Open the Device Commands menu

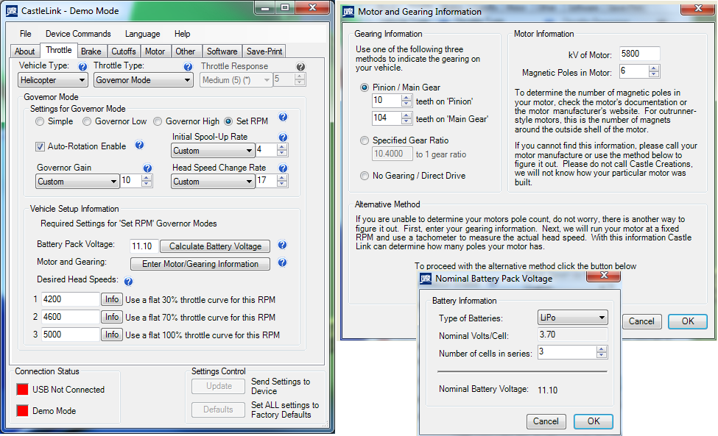pyautogui.click(x=78, y=34)
